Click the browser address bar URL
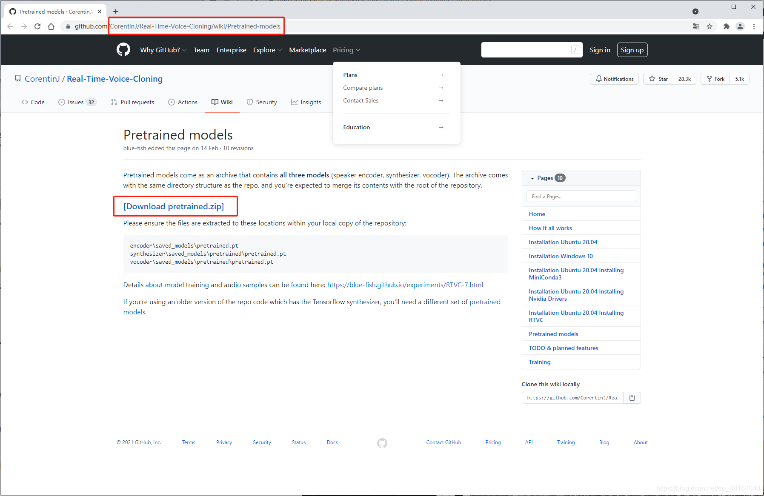This screenshot has width=764, height=496. (x=177, y=26)
